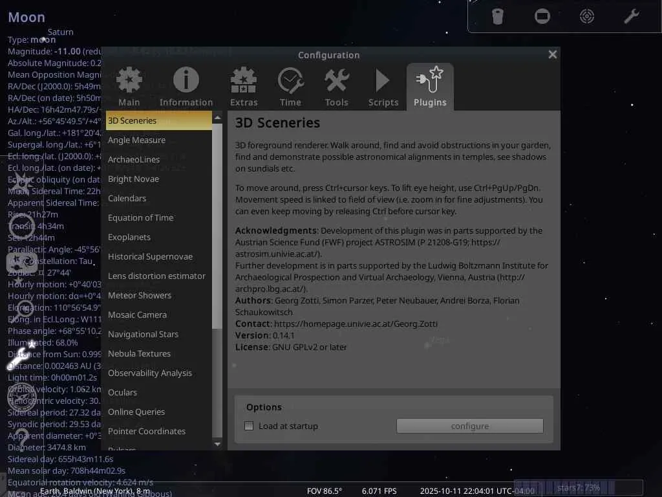Open Lens distortion estimator plugin entry
662x497 pixels.
159,276
